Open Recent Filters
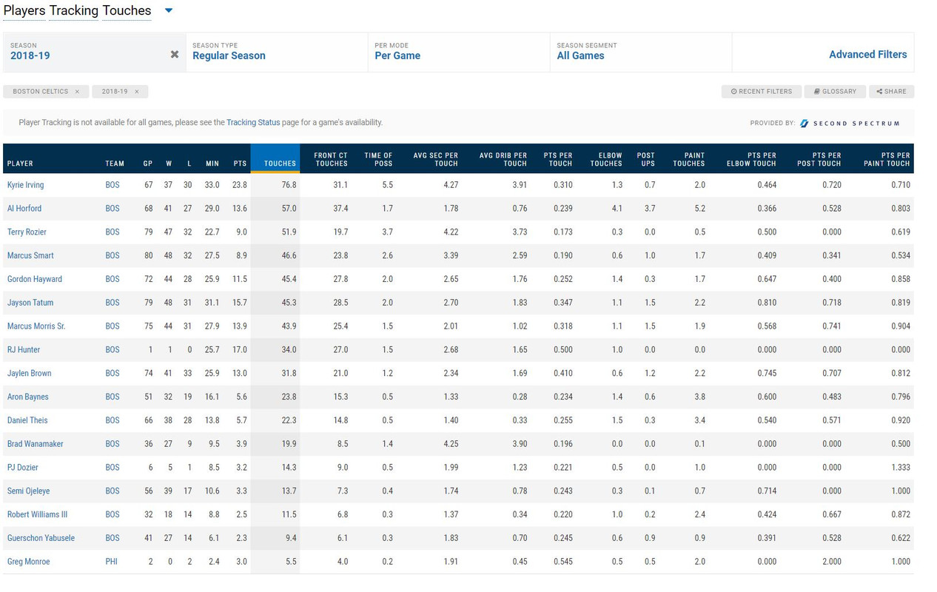The width and height of the screenshot is (937, 592). tap(761, 92)
